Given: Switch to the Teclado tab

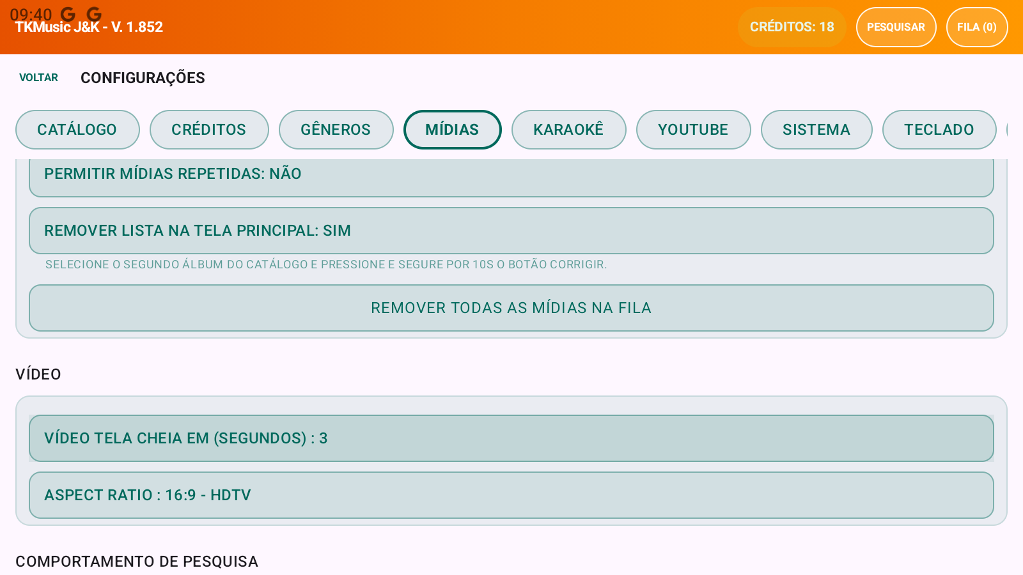Looking at the screenshot, I should coord(939,130).
